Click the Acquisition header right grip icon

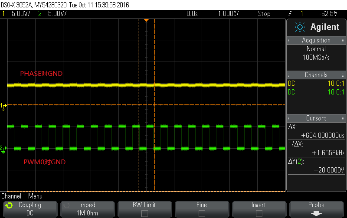coord(343,40)
